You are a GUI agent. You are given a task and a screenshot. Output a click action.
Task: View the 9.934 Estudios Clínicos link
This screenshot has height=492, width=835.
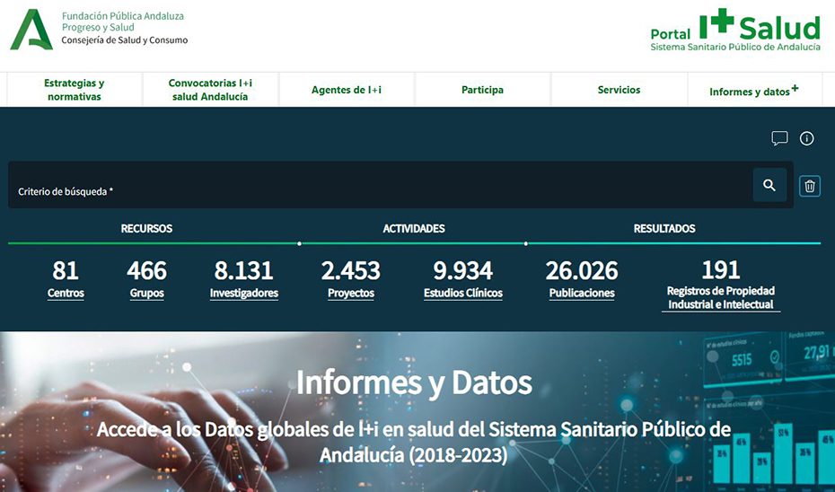tap(462, 279)
